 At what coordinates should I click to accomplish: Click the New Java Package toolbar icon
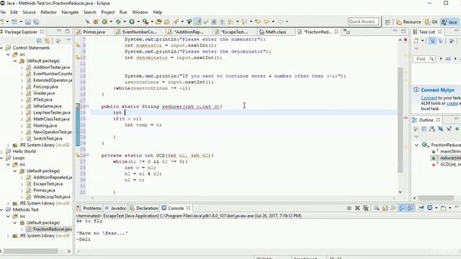[96, 22]
